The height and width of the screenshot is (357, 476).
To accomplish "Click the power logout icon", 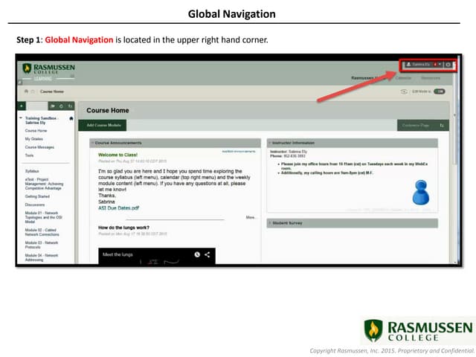I will pyautogui.click(x=448, y=65).
